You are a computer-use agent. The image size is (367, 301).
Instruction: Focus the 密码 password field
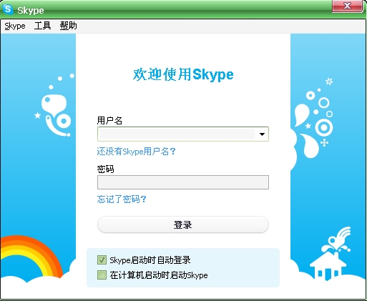[x=183, y=182]
